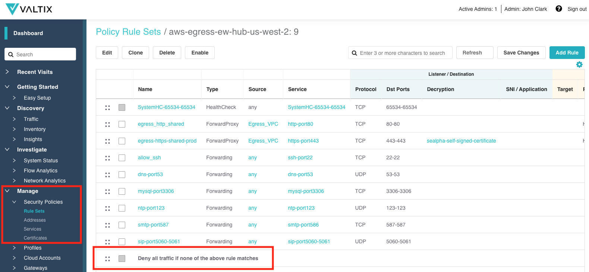Open the help question mark icon
589x272 pixels.
pos(558,9)
